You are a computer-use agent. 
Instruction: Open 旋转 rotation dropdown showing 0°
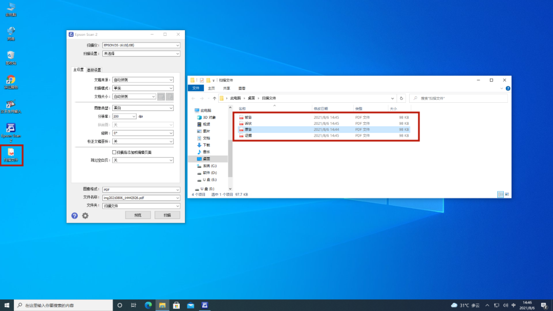[x=143, y=133]
